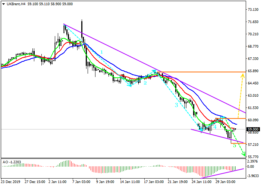
Task: Select the cyan wave label 1
Action: 101,52
